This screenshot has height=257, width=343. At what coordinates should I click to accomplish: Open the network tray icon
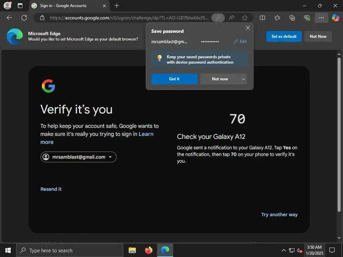[x=292, y=250]
